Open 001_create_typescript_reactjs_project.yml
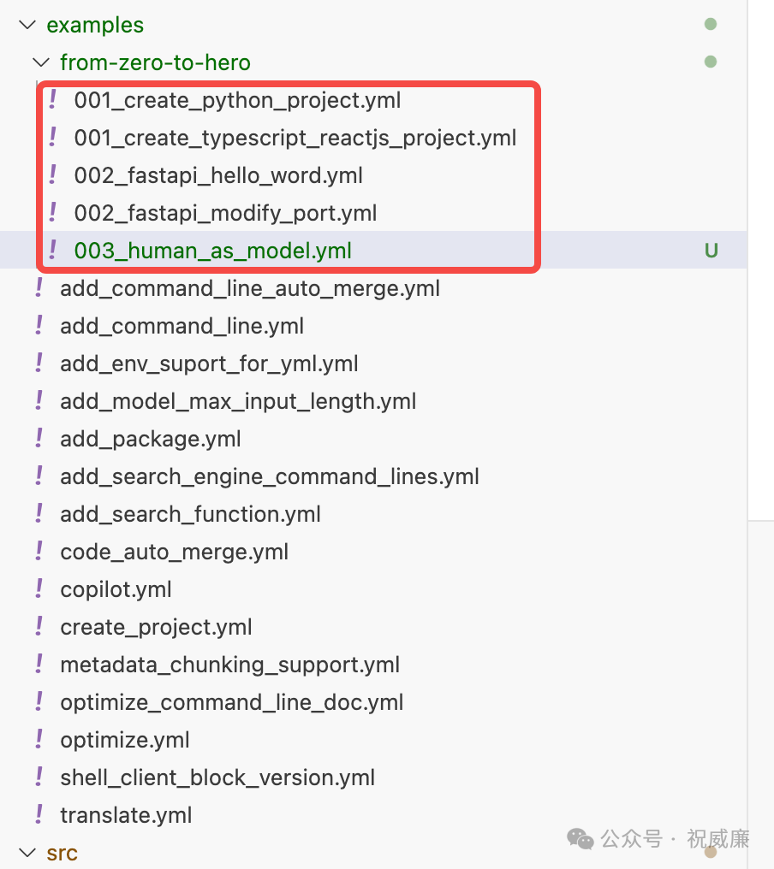The height and width of the screenshot is (869, 774). (295, 138)
